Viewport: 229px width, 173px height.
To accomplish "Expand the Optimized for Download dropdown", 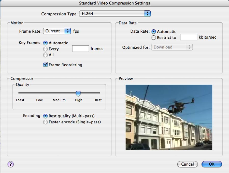I will (x=172, y=47).
